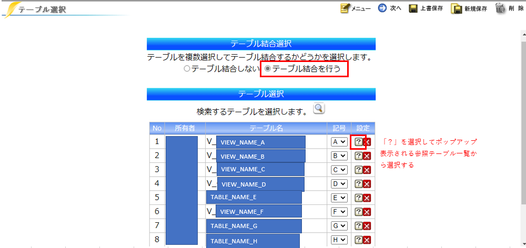Open the 記号 dropdown in row 7
526x248 pixels.
[339, 226]
